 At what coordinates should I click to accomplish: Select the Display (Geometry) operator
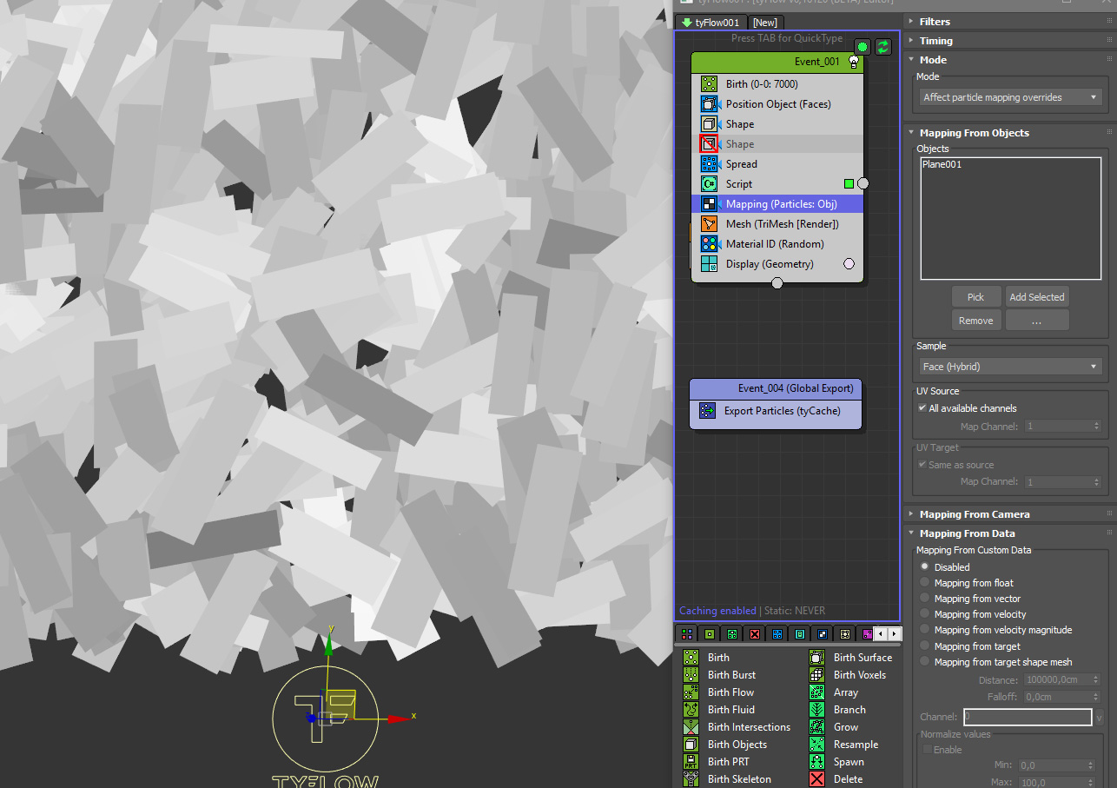(777, 264)
